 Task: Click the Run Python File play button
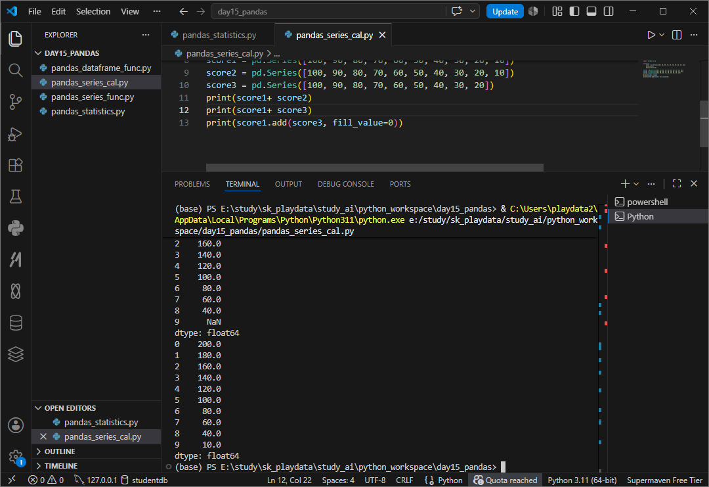(651, 35)
